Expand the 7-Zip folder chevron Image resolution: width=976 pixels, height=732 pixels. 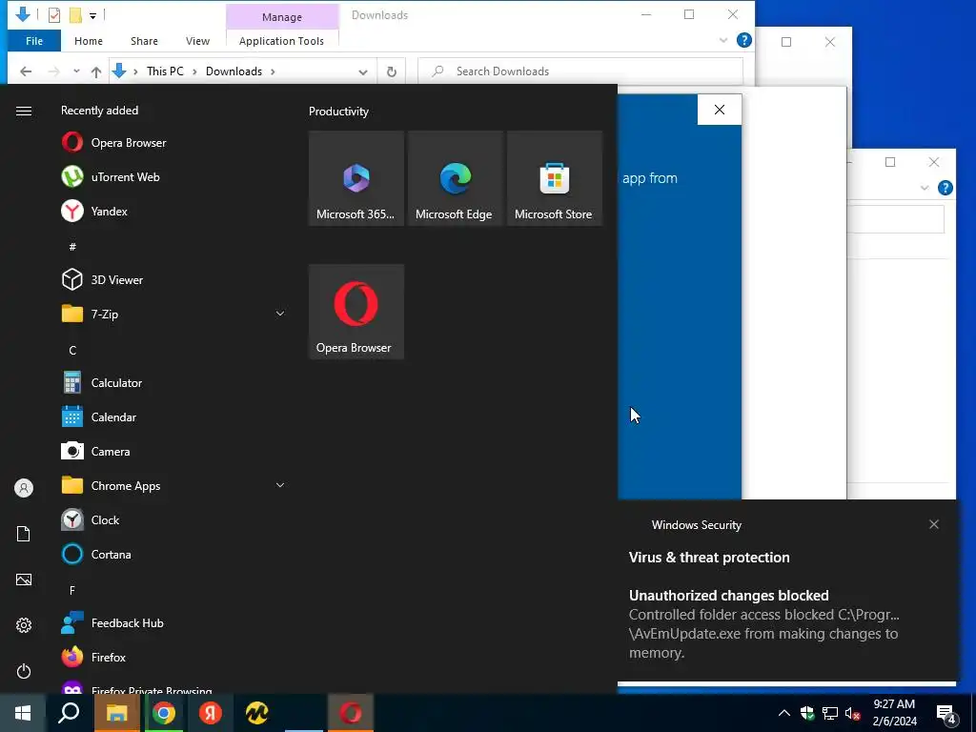tap(280, 314)
